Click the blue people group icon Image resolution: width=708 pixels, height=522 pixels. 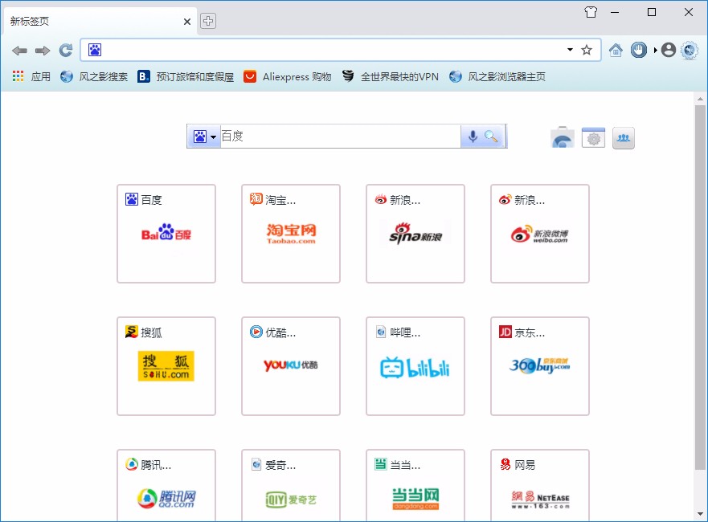624,137
